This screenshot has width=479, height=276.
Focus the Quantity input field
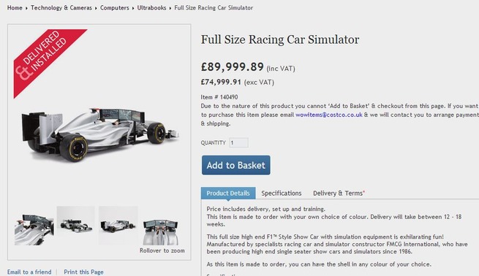tap(238, 142)
